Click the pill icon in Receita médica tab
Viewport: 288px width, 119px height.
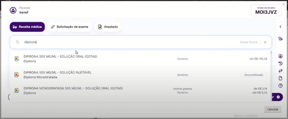click(15, 27)
